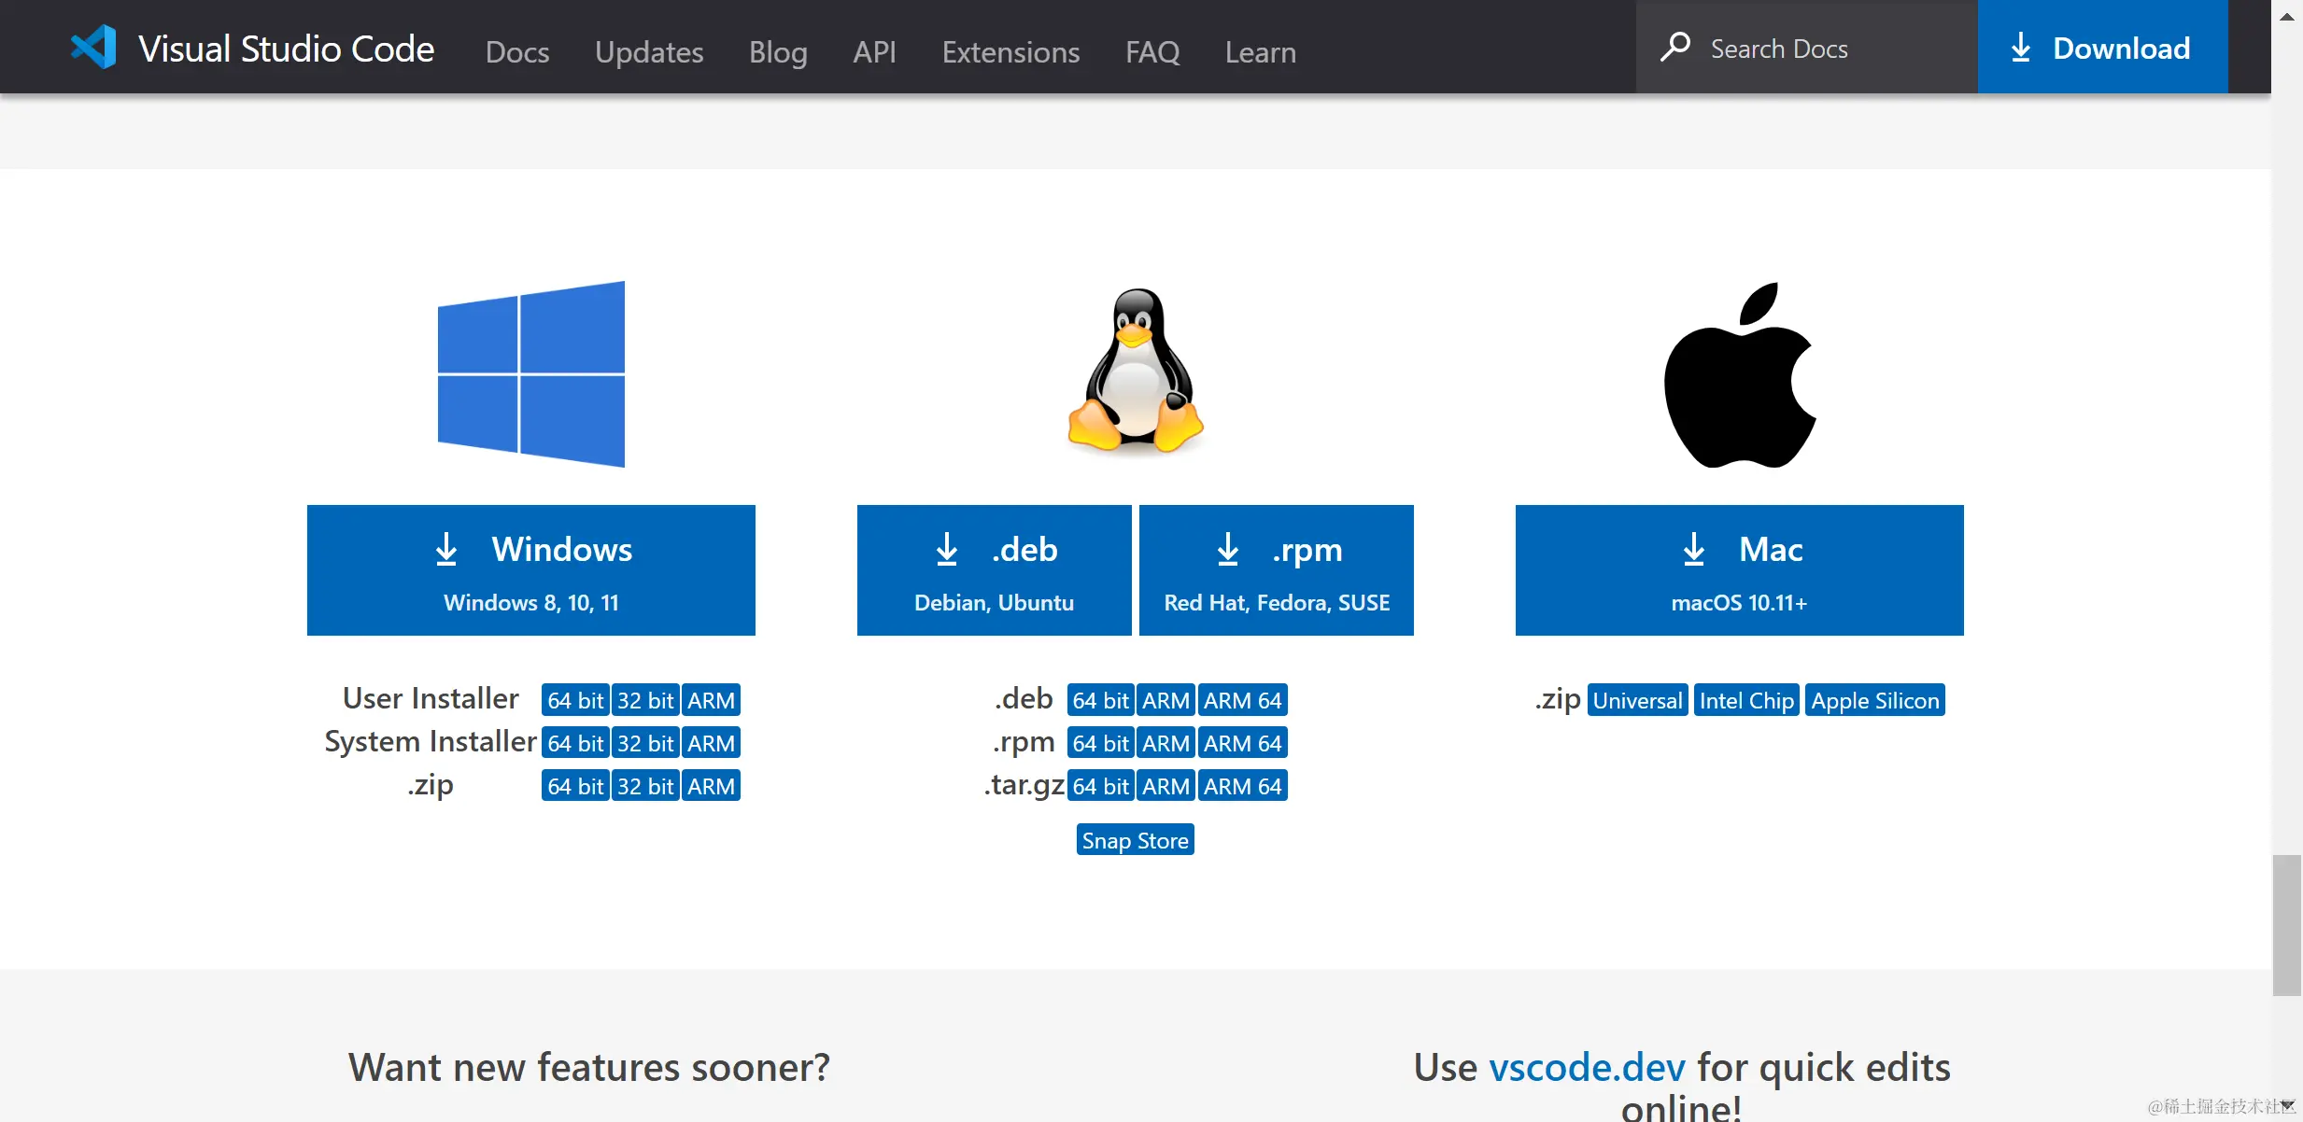This screenshot has width=2303, height=1122.
Task: Click the search magnifier icon
Action: [1675, 47]
